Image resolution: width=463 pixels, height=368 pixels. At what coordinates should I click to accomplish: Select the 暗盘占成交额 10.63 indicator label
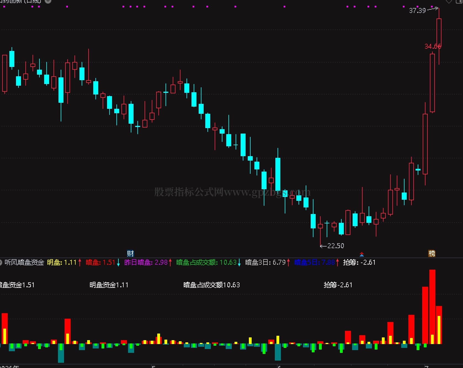pos(206,263)
